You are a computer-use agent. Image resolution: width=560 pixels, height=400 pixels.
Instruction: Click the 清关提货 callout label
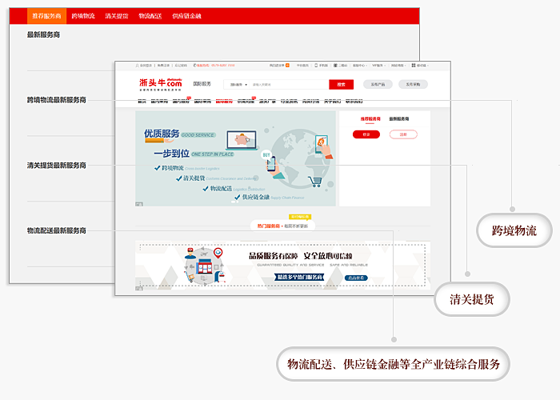point(472,300)
